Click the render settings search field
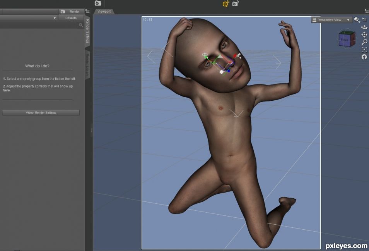369x251 pixels. (x=39, y=25)
